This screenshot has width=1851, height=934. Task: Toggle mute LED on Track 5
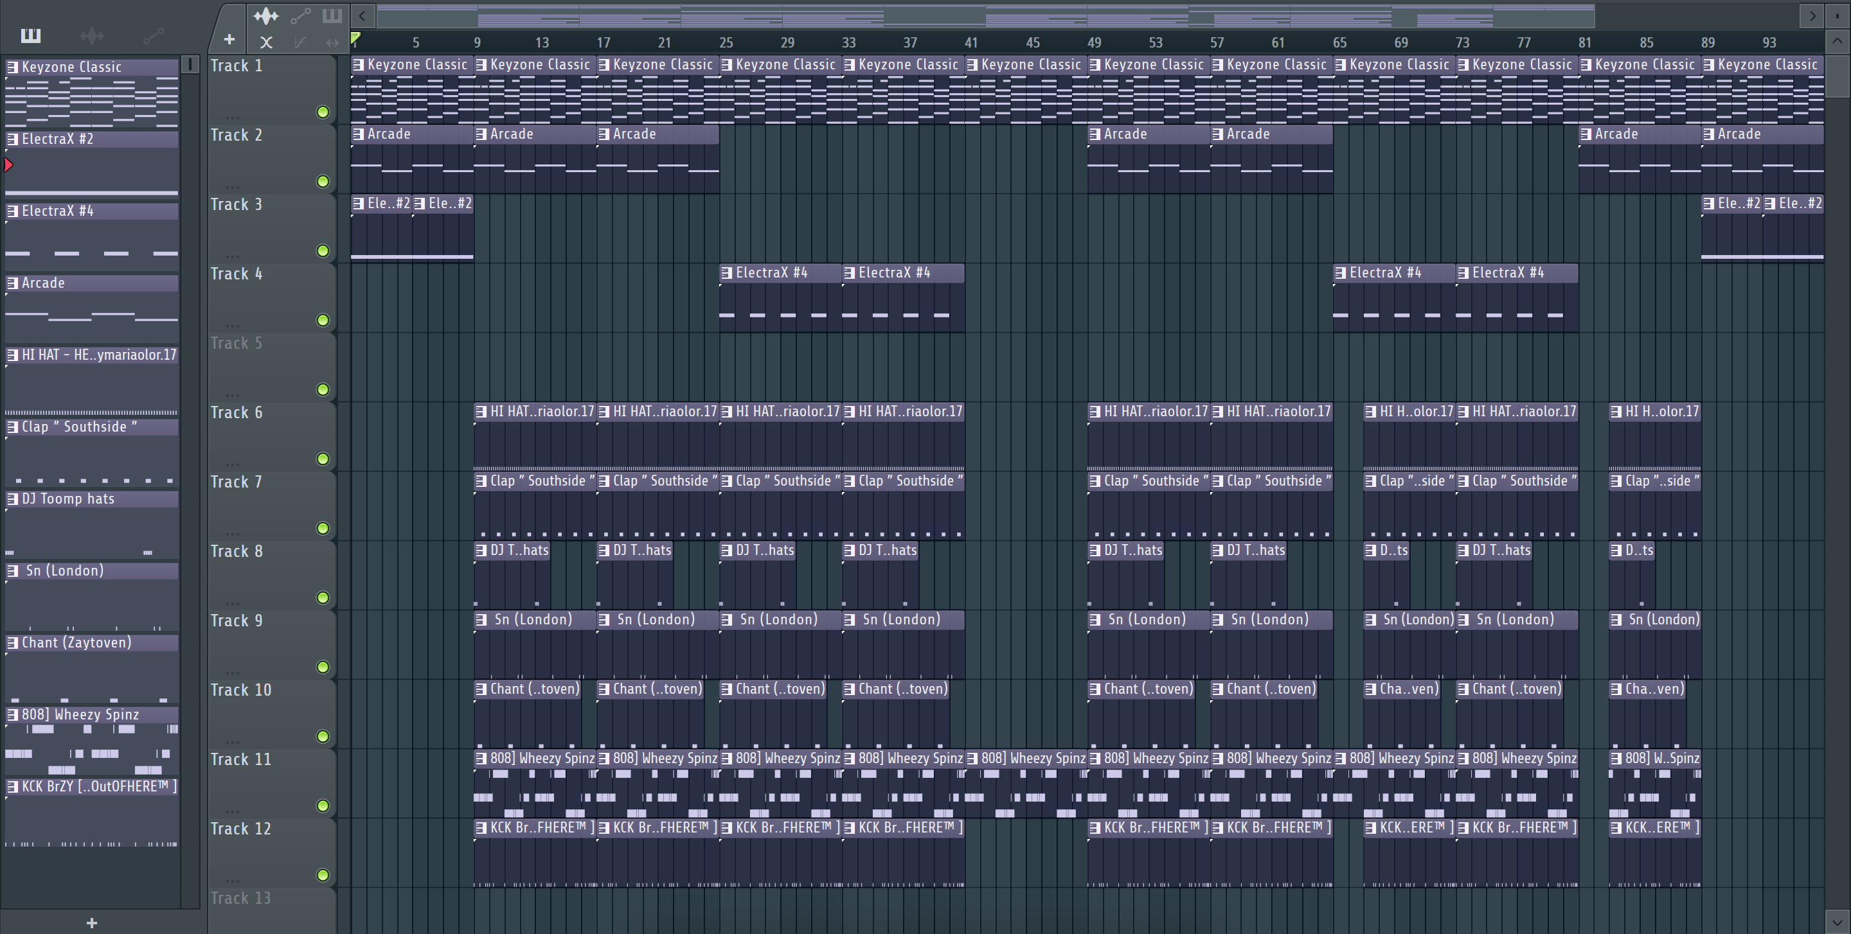(323, 390)
